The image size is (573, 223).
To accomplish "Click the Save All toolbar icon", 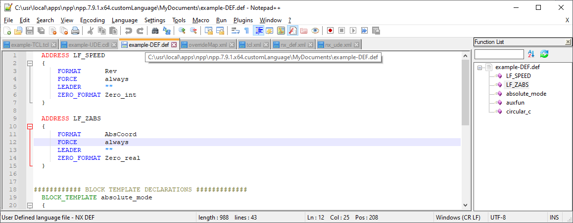I will pyautogui.click(x=41, y=31).
